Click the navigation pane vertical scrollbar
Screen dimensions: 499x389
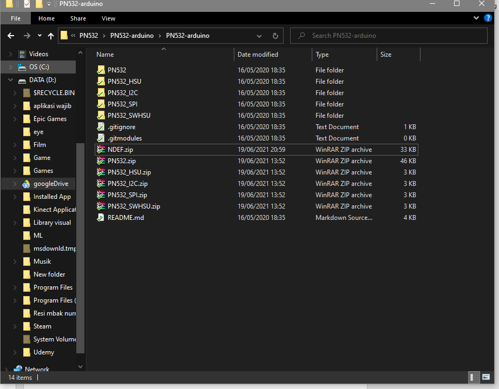point(80,216)
